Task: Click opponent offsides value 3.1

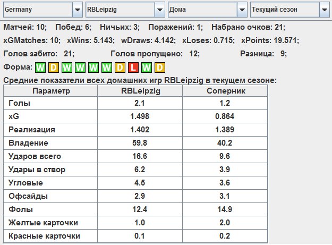Action: [225, 196]
